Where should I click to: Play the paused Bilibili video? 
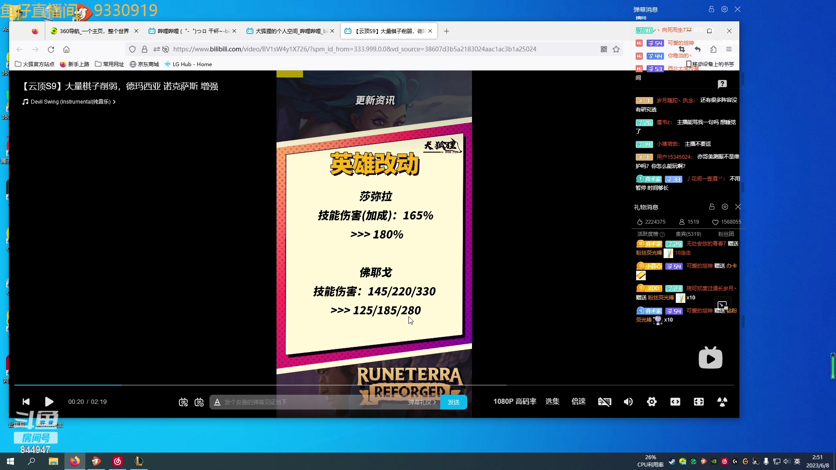[49, 402]
